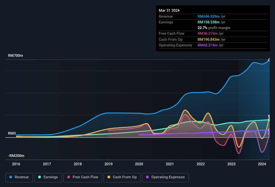Click the RM696.929m revenue value
This screenshot has width=275, height=187.
point(209,16)
